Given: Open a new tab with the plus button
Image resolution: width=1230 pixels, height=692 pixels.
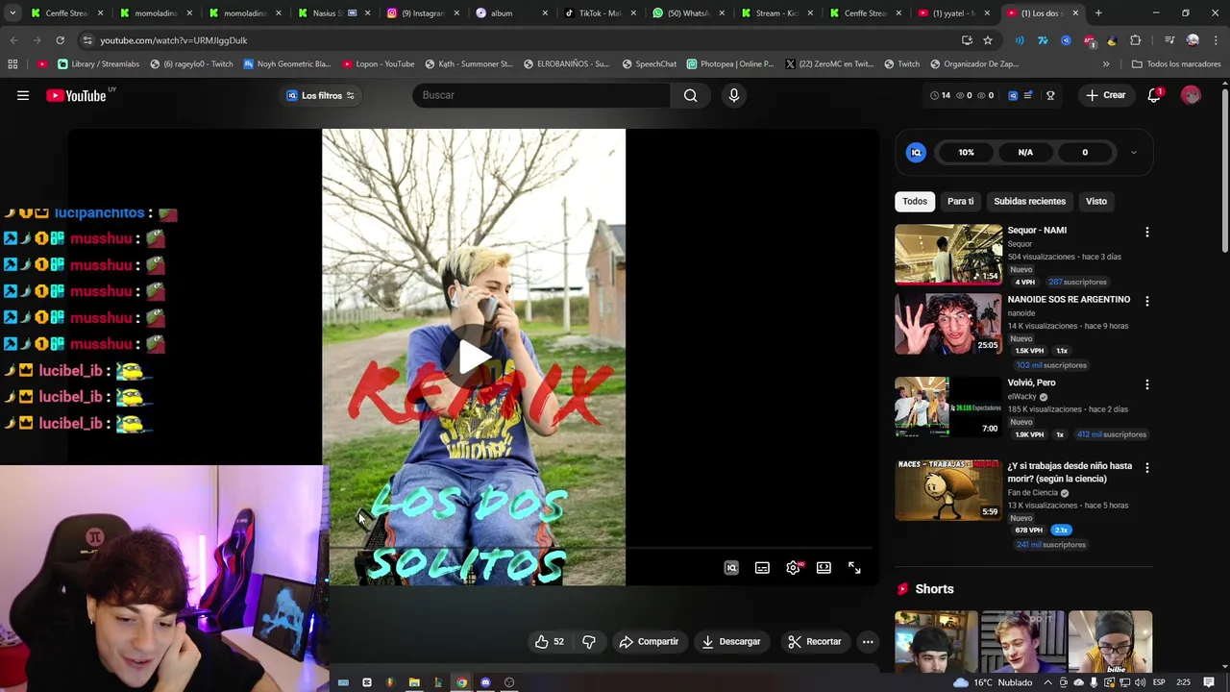Looking at the screenshot, I should click(1098, 13).
